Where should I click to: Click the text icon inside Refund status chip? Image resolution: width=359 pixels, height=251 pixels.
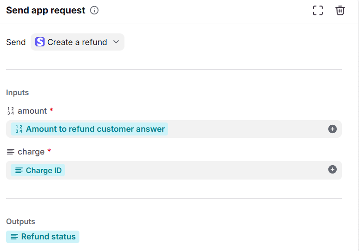[x=14, y=237]
